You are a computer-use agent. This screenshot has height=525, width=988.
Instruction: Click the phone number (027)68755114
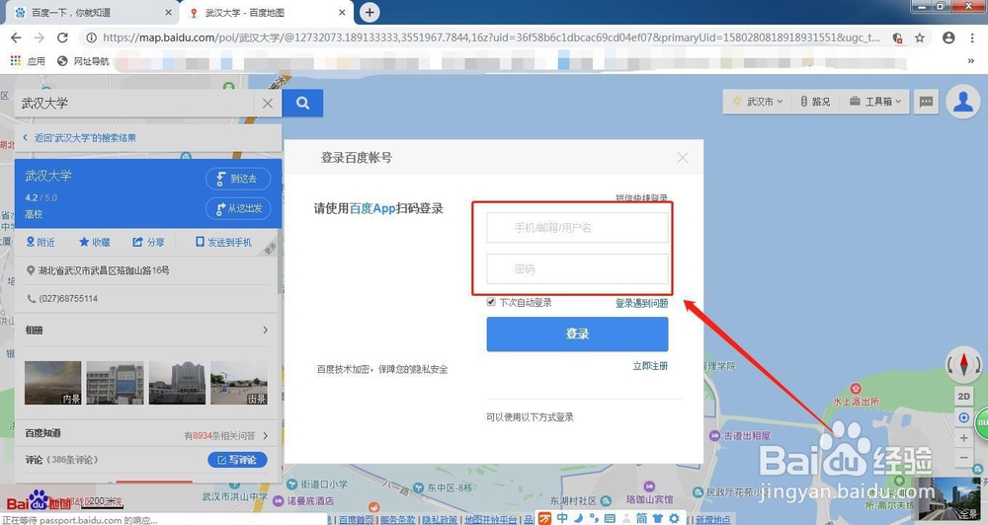(68, 298)
